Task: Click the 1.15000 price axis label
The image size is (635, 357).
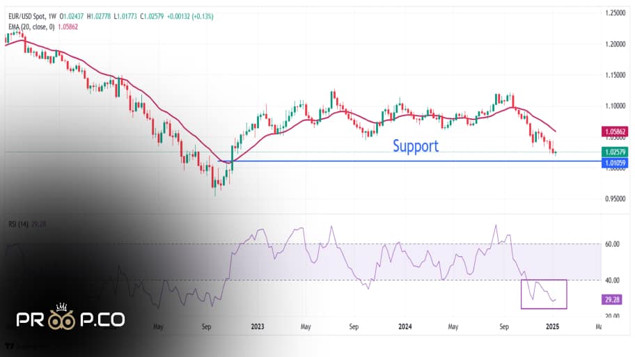Action: pos(616,75)
